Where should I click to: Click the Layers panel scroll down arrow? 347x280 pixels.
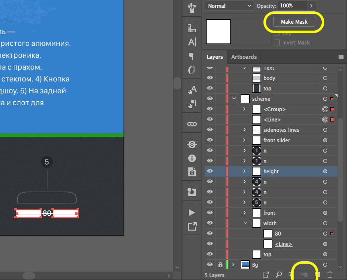point(341,267)
